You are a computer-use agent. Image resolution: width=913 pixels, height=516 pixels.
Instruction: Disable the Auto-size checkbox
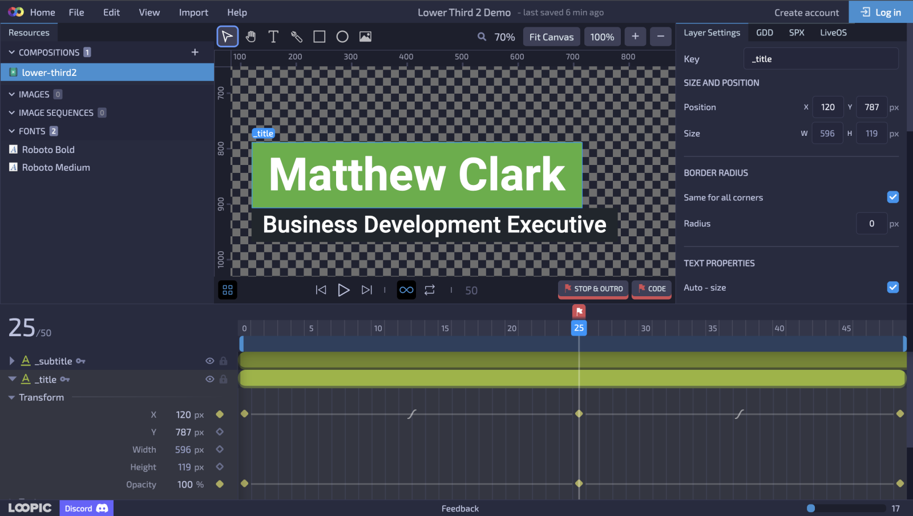point(892,287)
